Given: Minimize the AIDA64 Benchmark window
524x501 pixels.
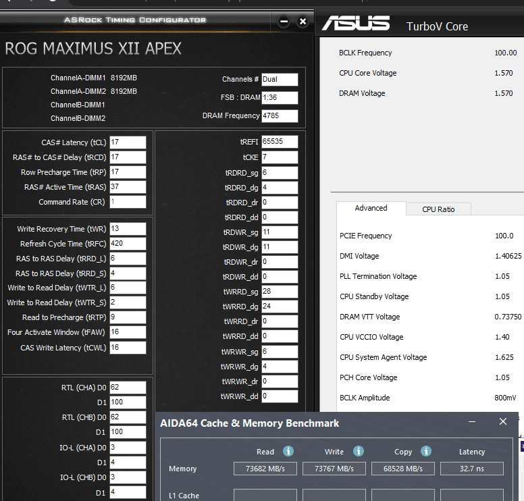Looking at the screenshot, I should [472, 422].
